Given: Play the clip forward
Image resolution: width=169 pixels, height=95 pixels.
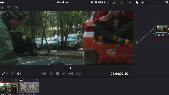Looking at the screenshot, I should 64,74.
